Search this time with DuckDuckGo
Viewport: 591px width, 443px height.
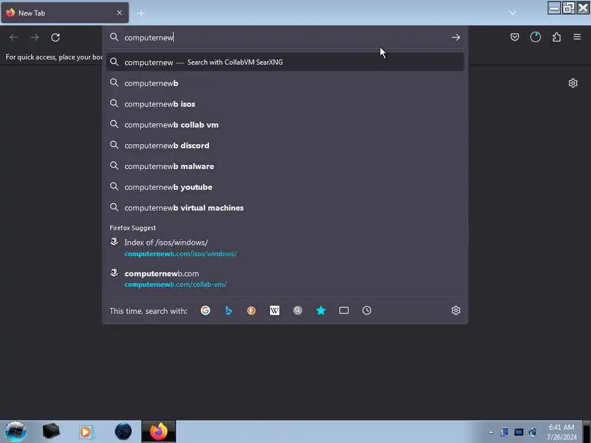252,310
